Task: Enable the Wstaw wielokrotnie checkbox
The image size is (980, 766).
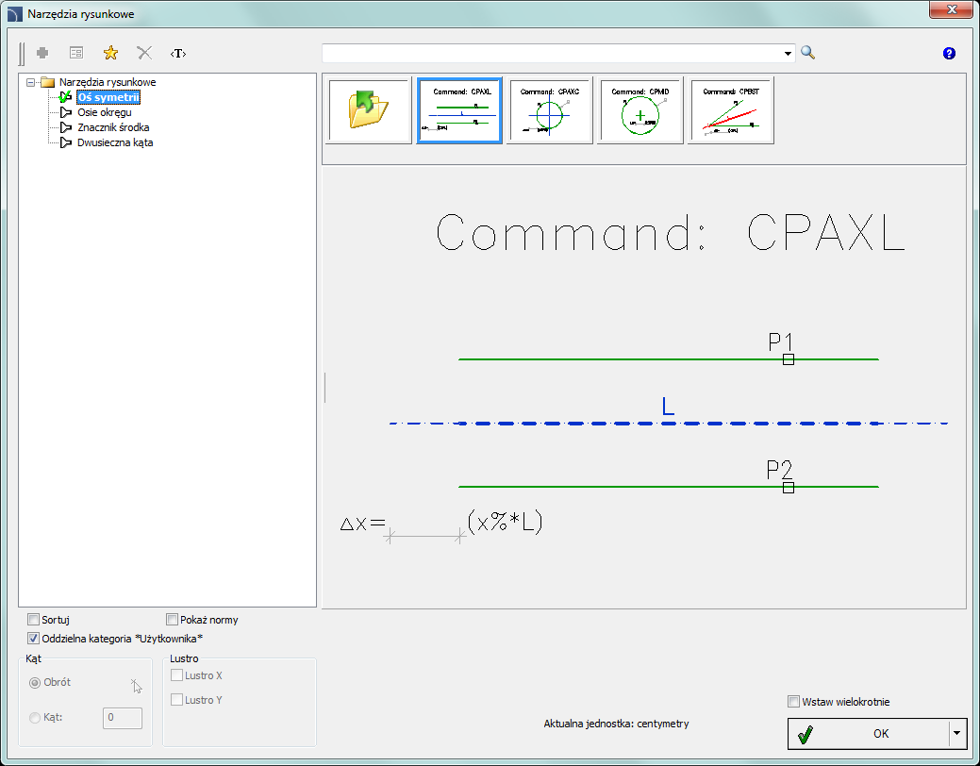Action: 794,702
